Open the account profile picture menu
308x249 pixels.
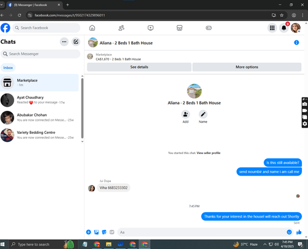pyautogui.click(x=296, y=28)
